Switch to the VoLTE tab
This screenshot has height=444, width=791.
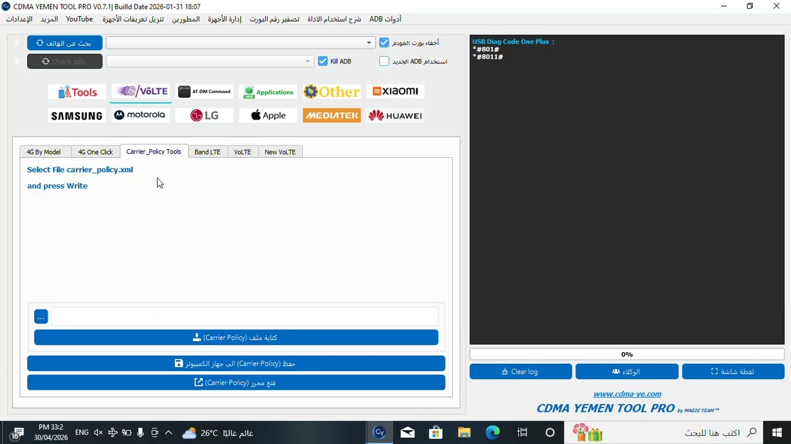pos(242,152)
